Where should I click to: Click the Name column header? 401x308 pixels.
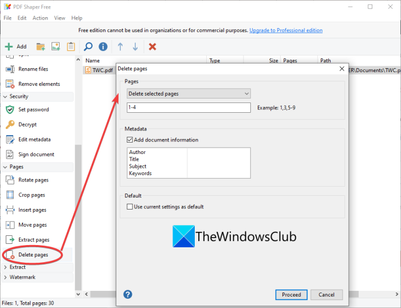tap(144, 60)
